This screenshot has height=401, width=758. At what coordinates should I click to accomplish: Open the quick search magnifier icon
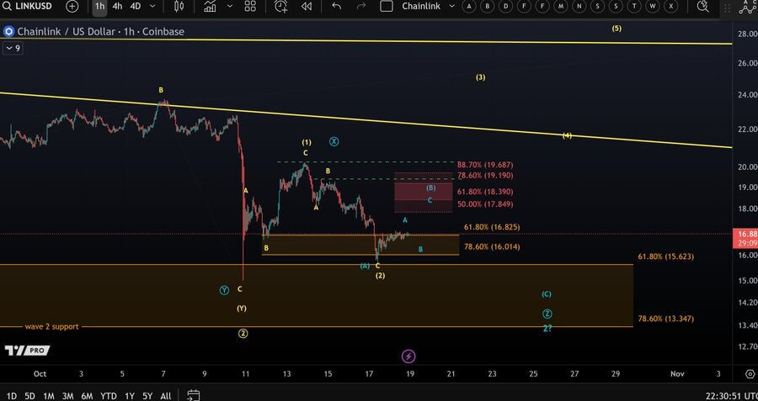click(703, 7)
